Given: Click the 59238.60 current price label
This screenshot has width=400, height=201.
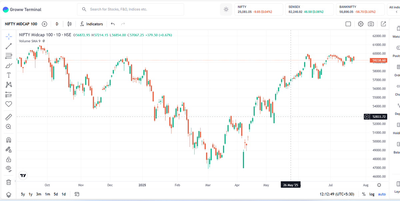Looking at the screenshot, I should pos(378,60).
